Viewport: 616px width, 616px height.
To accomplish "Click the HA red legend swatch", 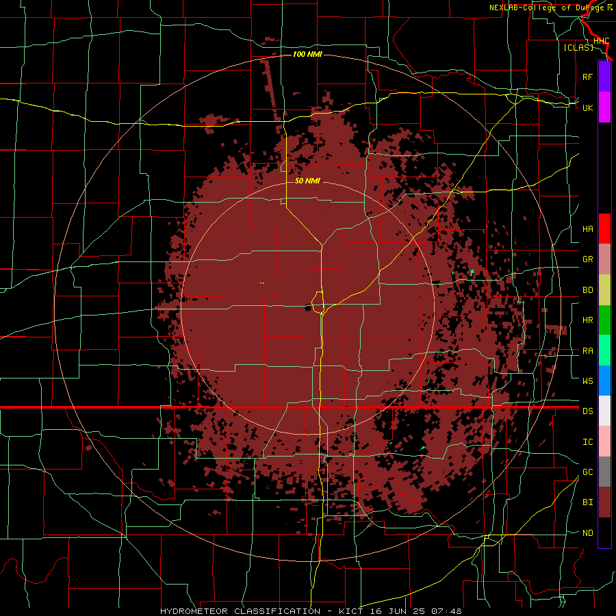I will [x=604, y=229].
